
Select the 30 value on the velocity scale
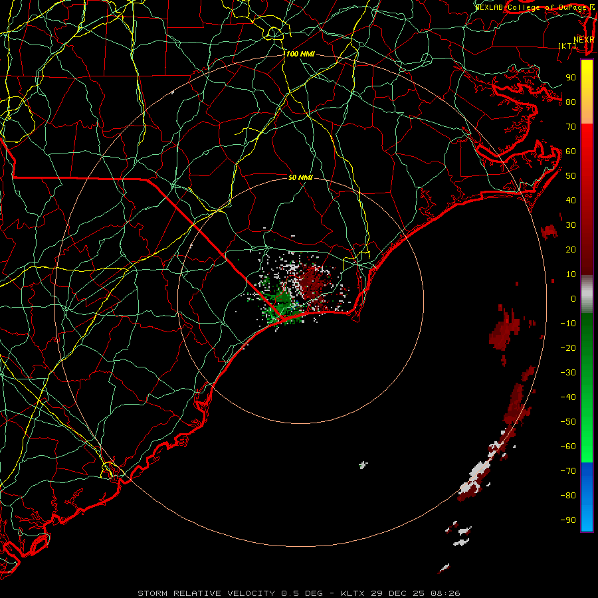571,225
